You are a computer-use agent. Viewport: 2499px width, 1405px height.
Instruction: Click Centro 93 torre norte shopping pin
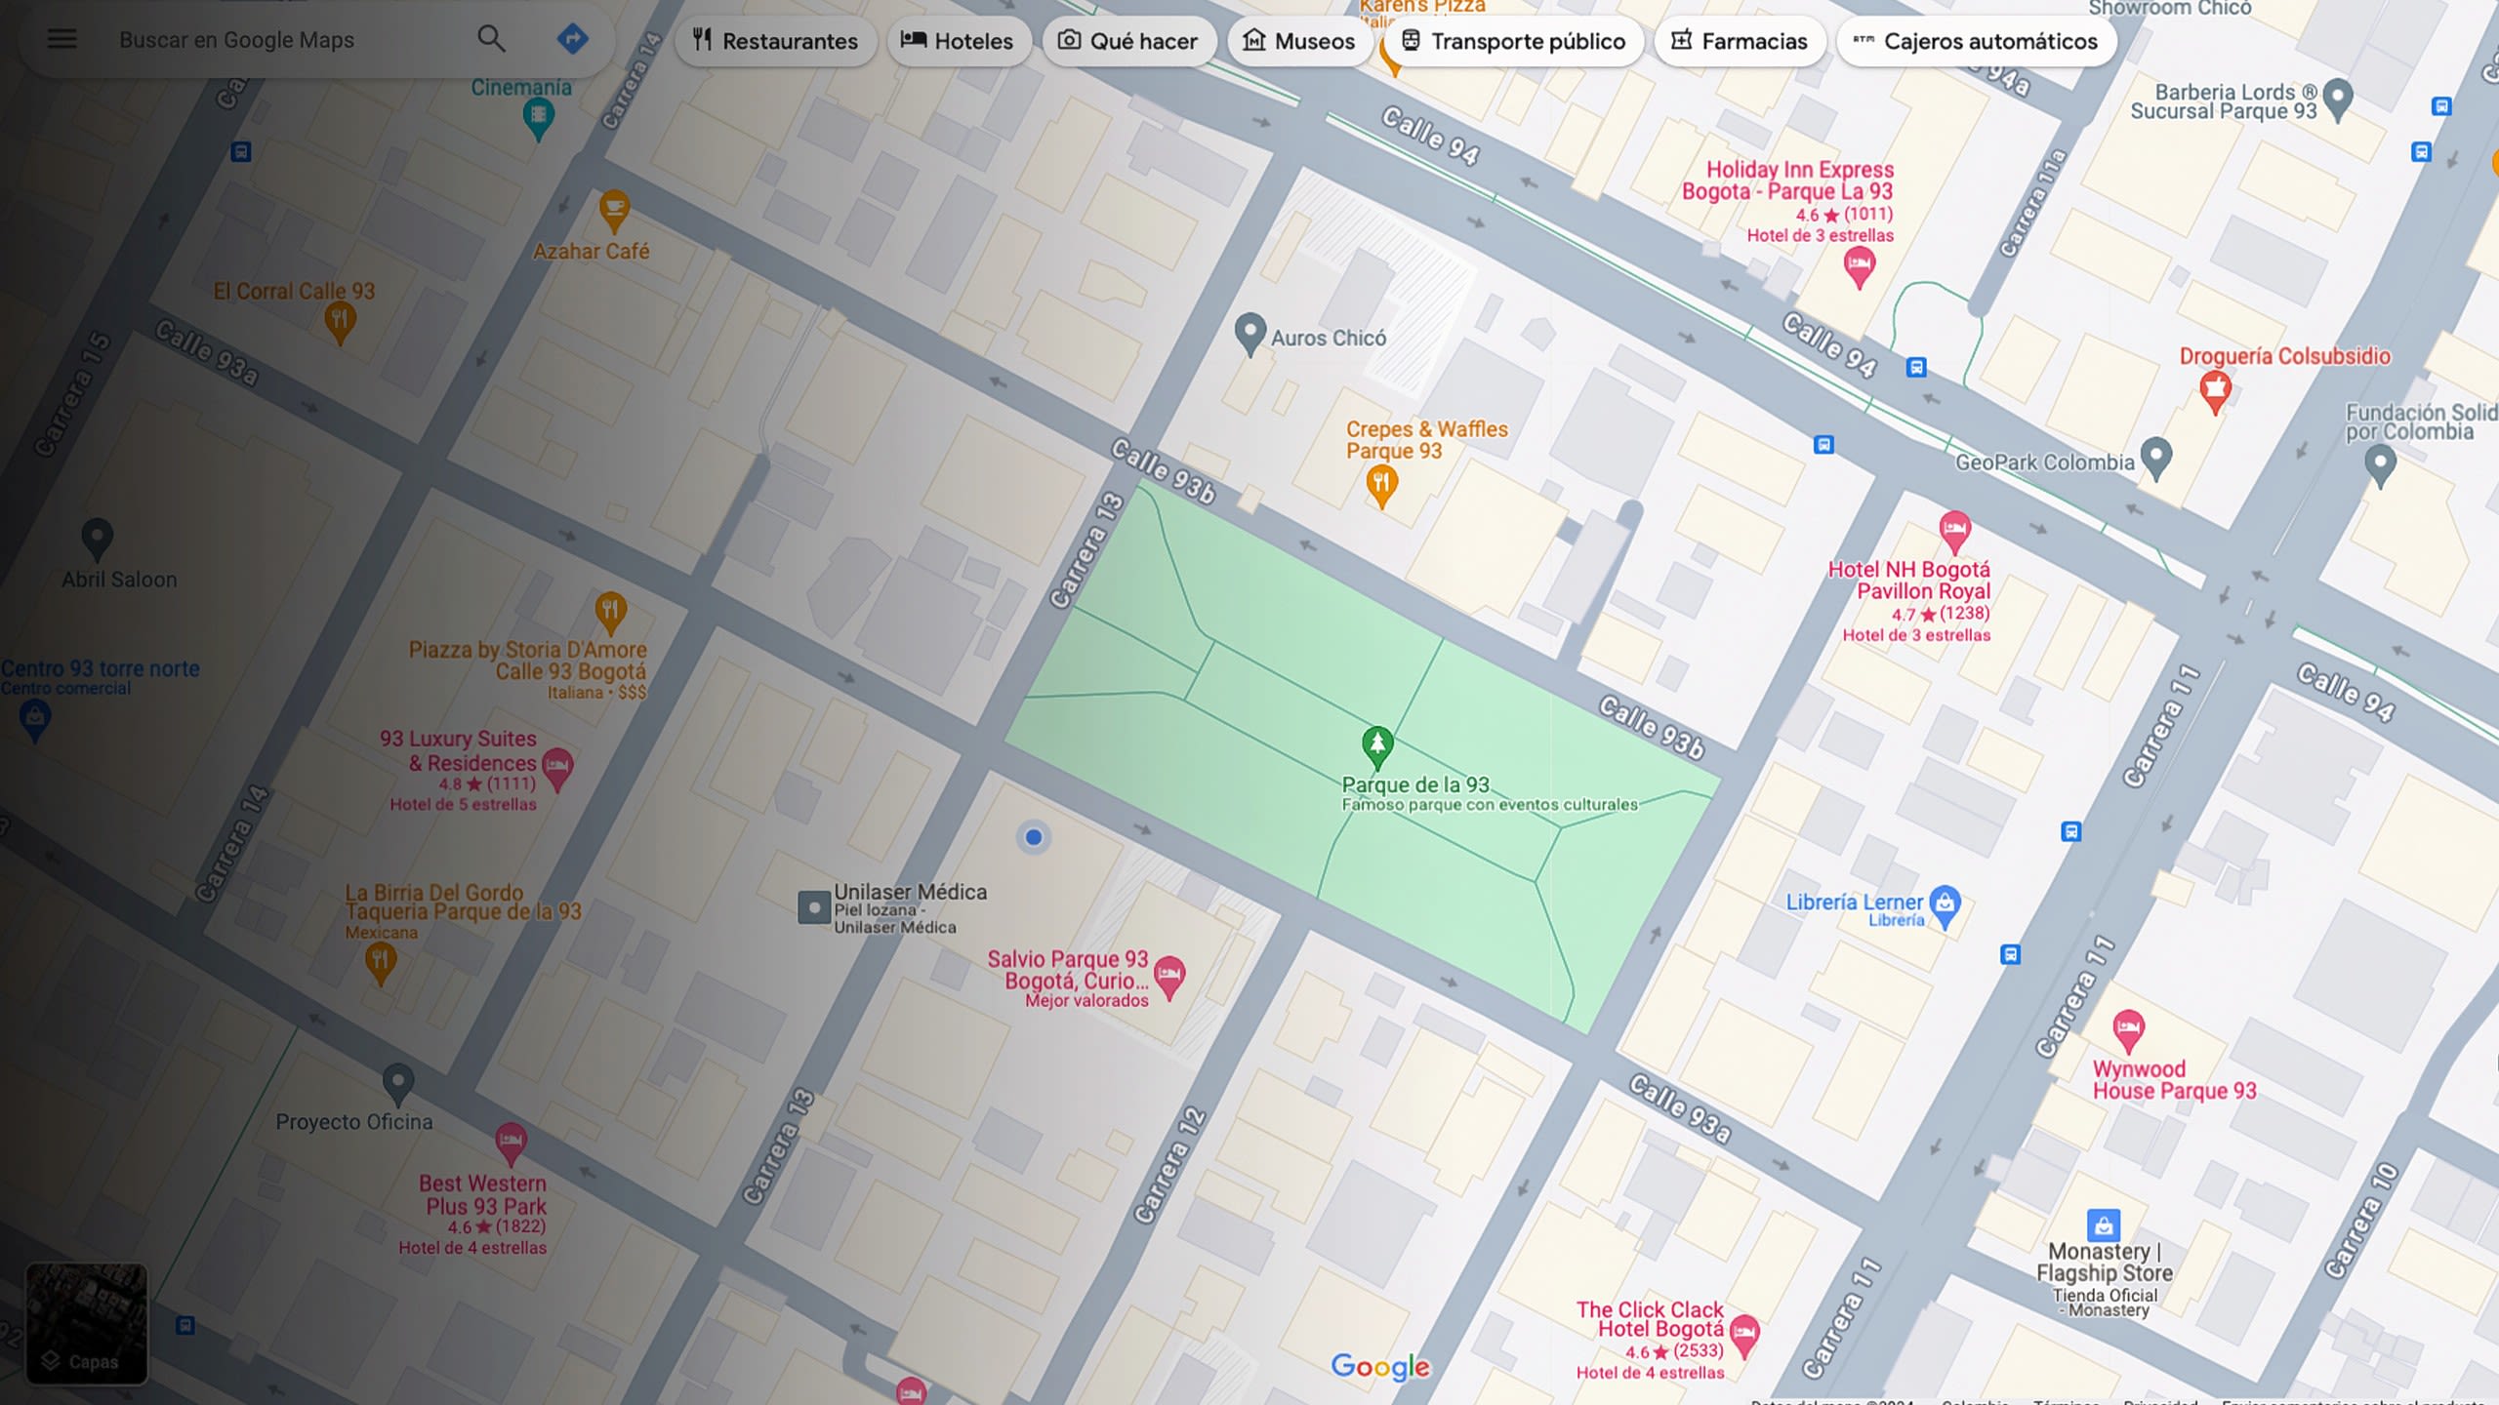pos(35,720)
